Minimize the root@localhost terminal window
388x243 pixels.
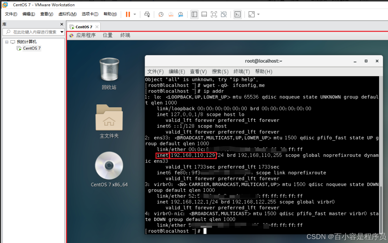point(355,61)
